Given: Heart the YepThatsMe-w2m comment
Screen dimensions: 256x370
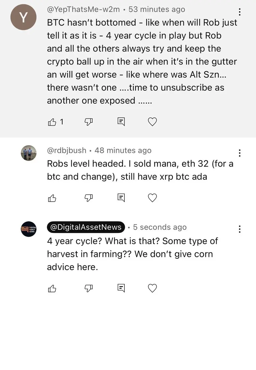Looking at the screenshot, I should (153, 122).
